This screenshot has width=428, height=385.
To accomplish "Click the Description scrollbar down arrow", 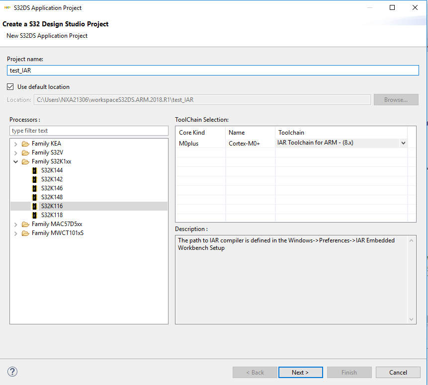I will (x=412, y=319).
